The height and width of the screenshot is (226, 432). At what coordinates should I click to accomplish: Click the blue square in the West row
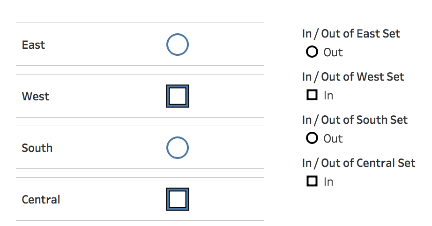pyautogui.click(x=178, y=96)
